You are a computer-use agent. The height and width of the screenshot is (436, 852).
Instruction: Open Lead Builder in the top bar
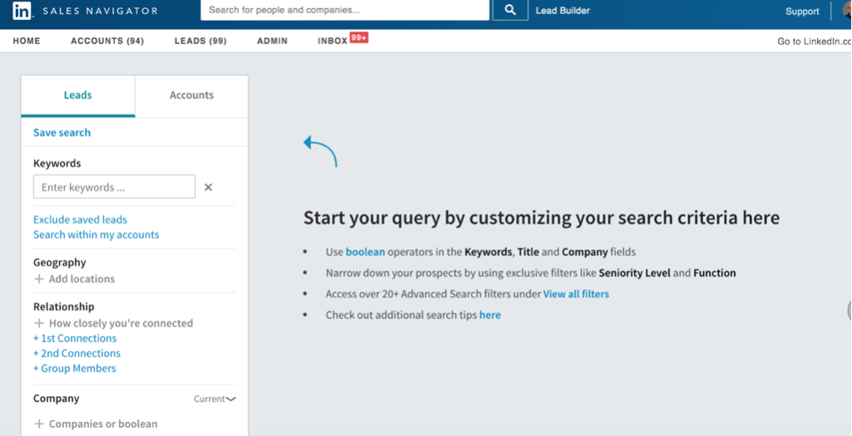[562, 11]
